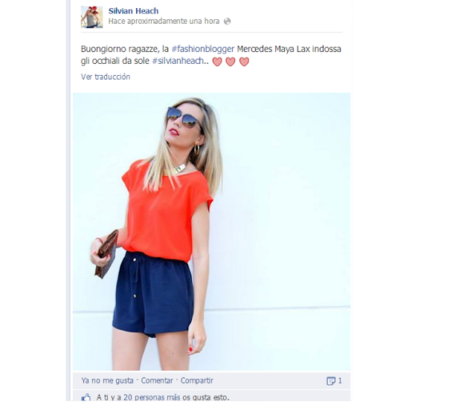Click the comment bubble icon

331,380
